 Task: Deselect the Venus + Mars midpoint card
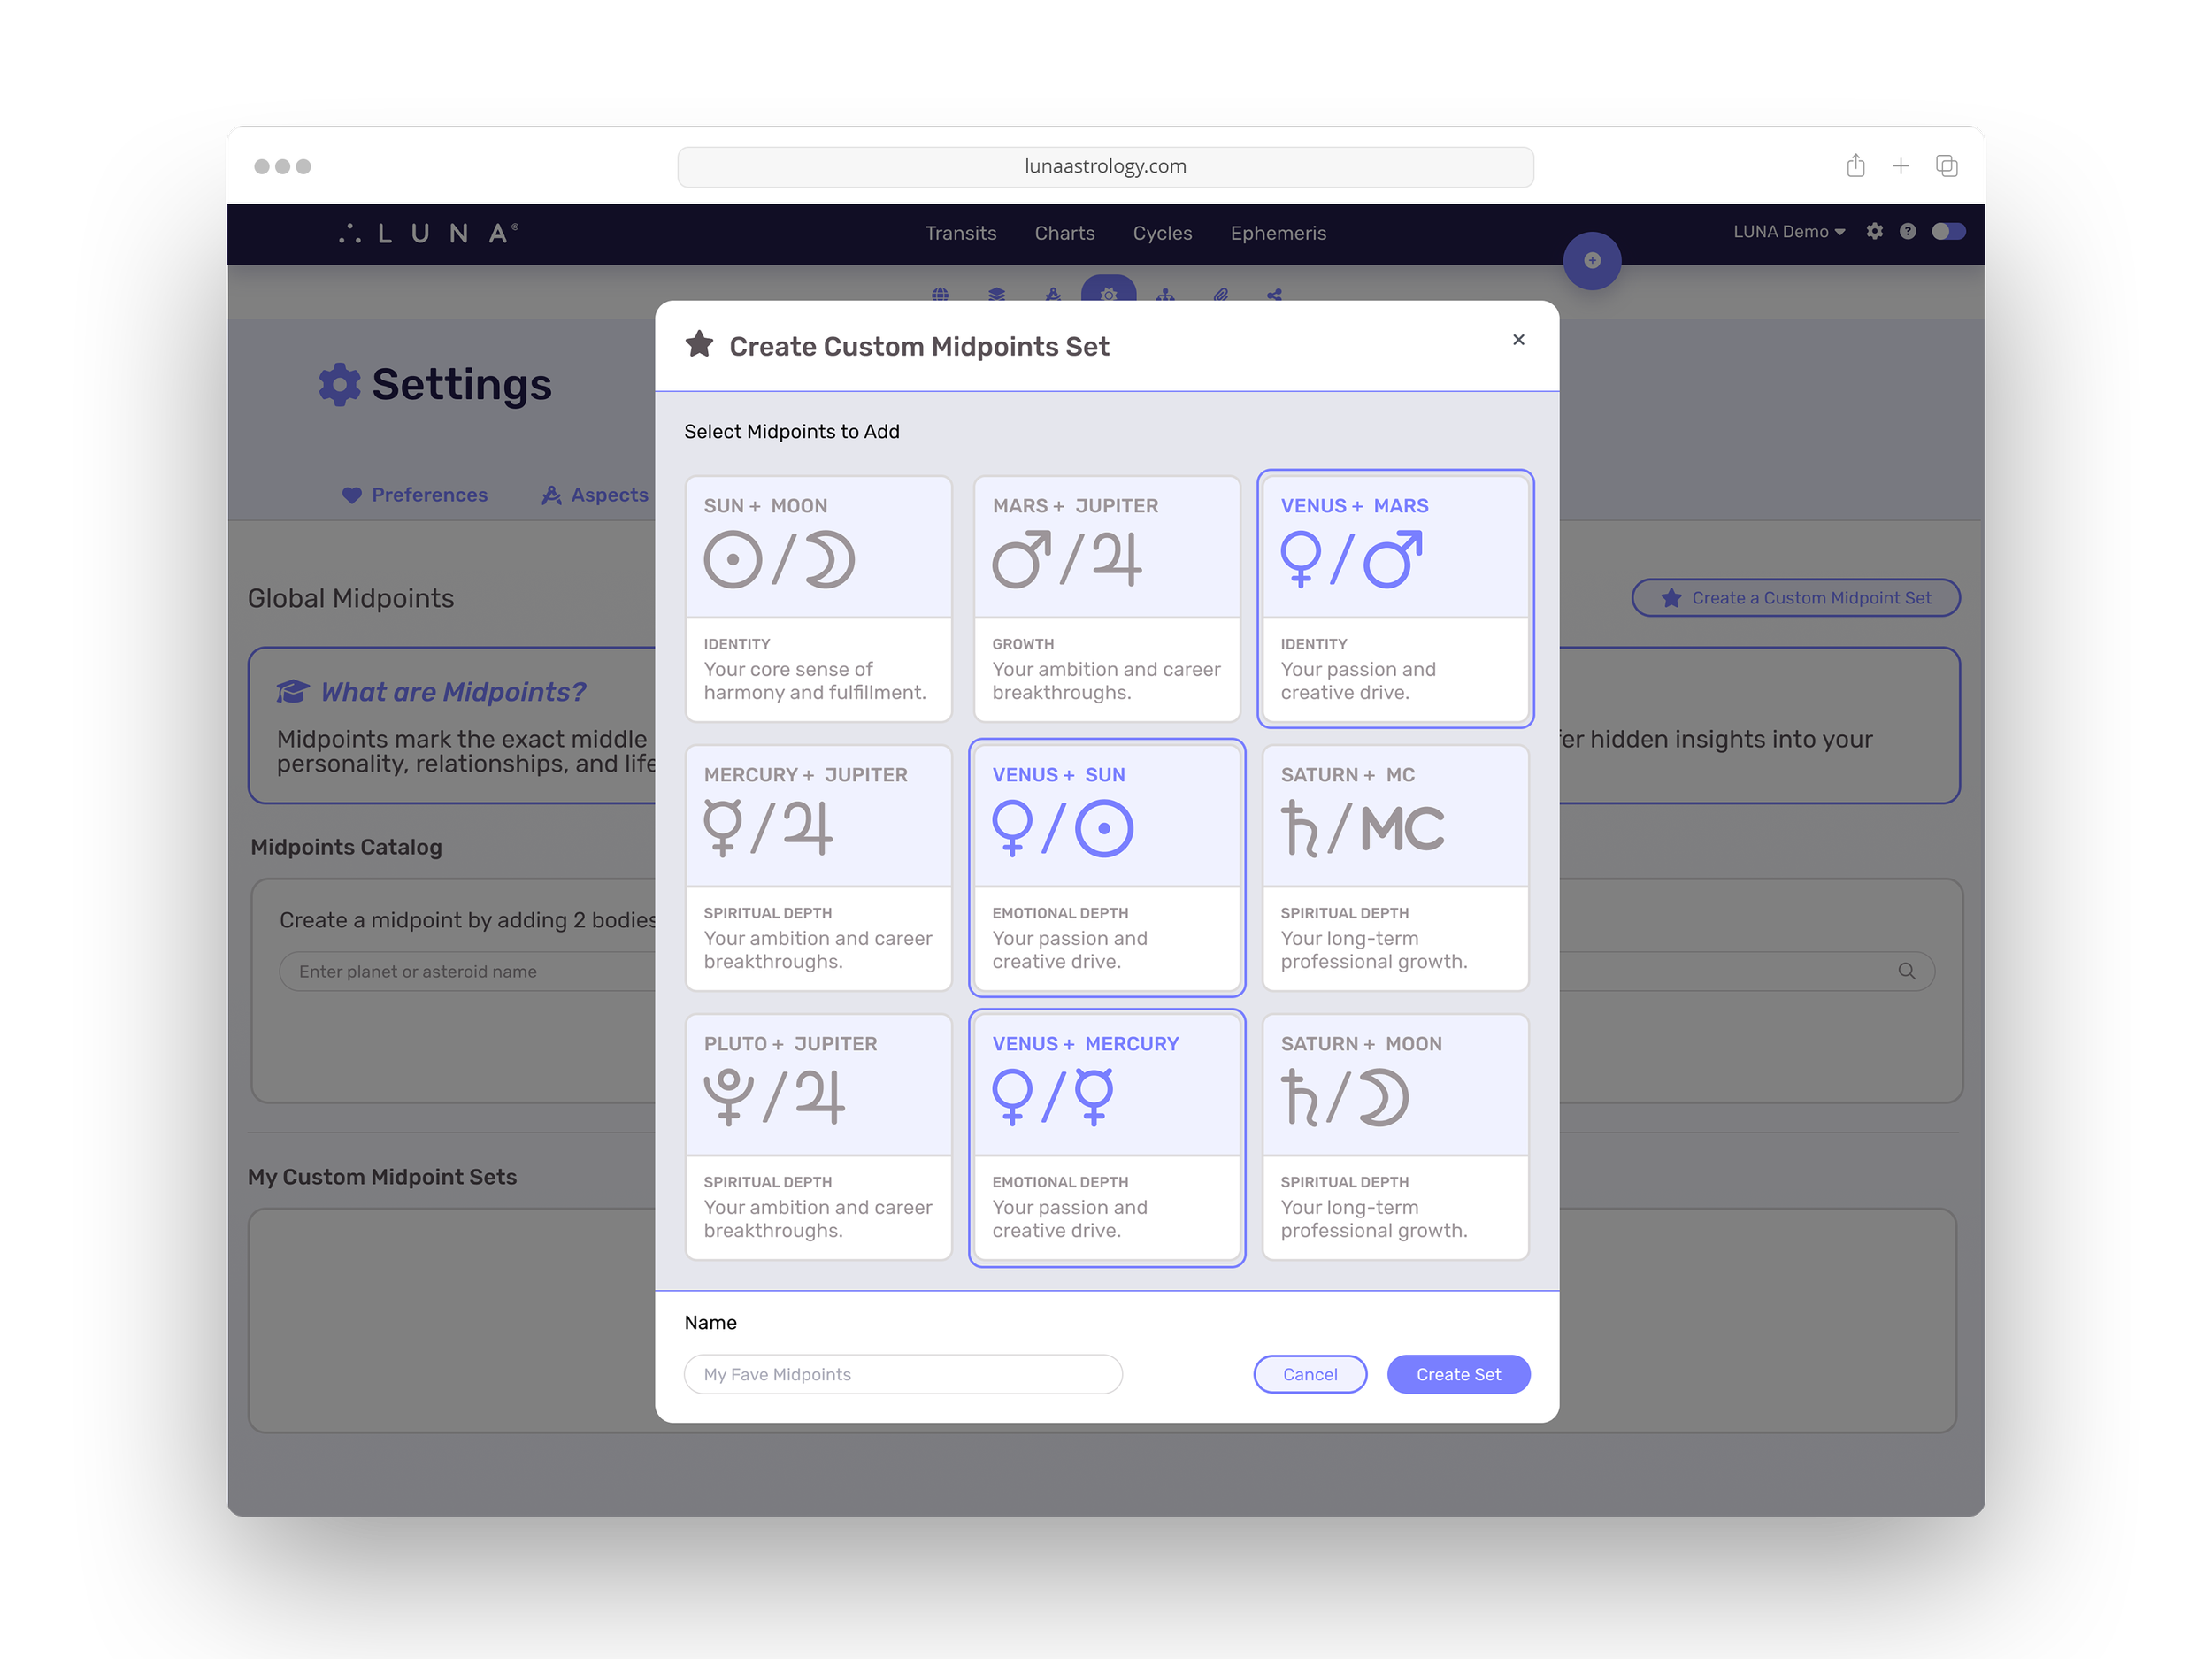click(1395, 598)
